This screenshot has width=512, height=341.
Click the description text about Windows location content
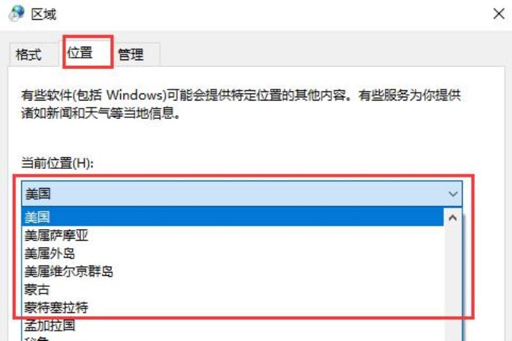241,104
